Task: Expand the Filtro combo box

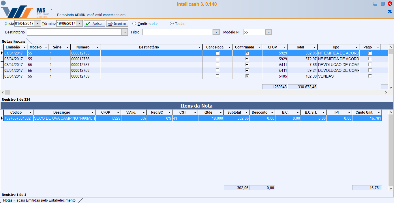Action: [216, 32]
